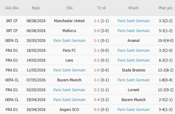Click the Giải đấu column header
The width and height of the screenshot is (175, 114).
point(12,8)
